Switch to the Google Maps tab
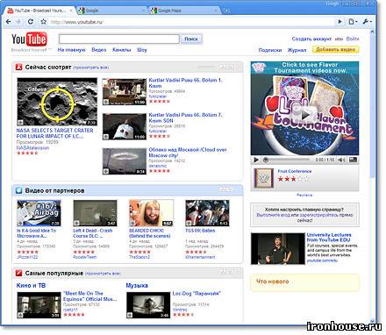 (x=183, y=11)
